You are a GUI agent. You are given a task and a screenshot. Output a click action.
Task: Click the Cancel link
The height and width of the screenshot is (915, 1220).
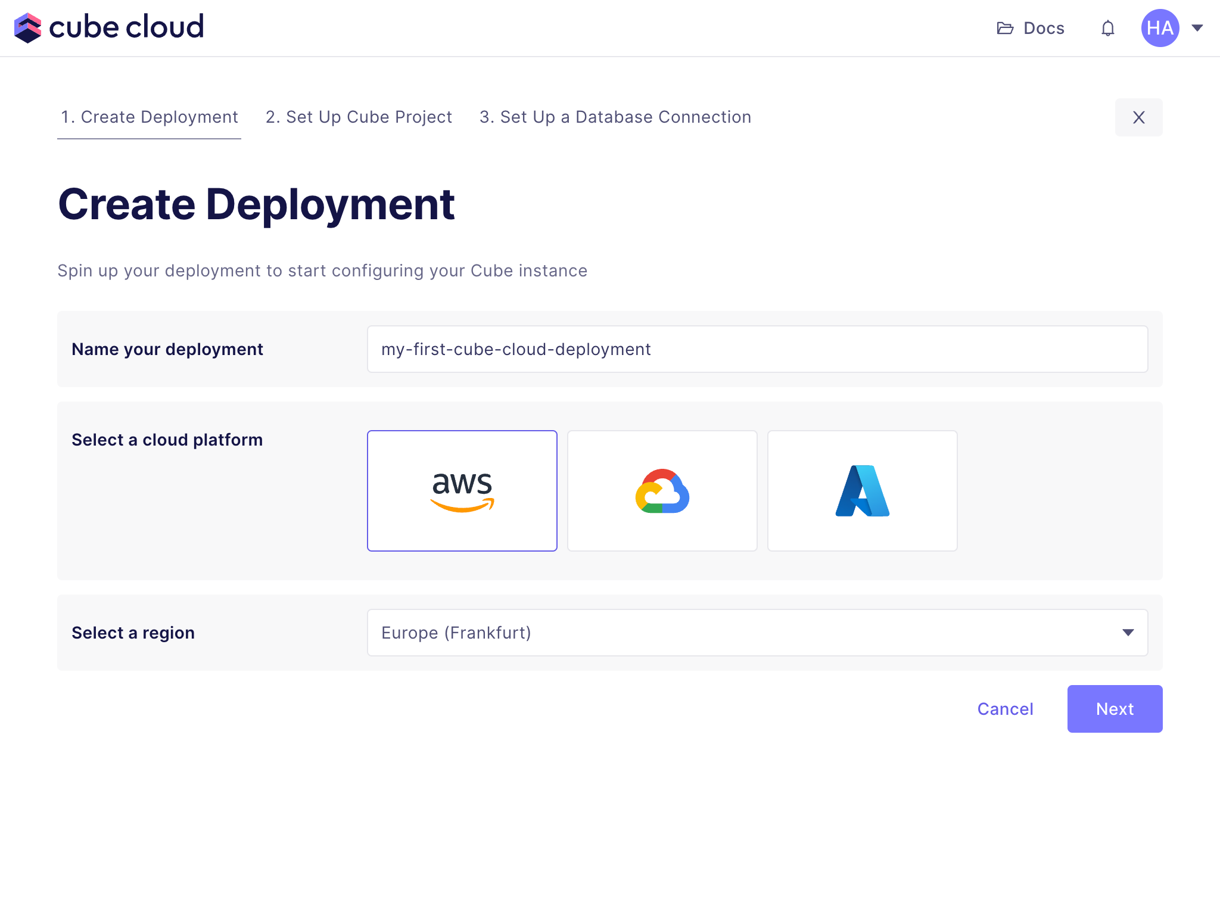pyautogui.click(x=1005, y=709)
